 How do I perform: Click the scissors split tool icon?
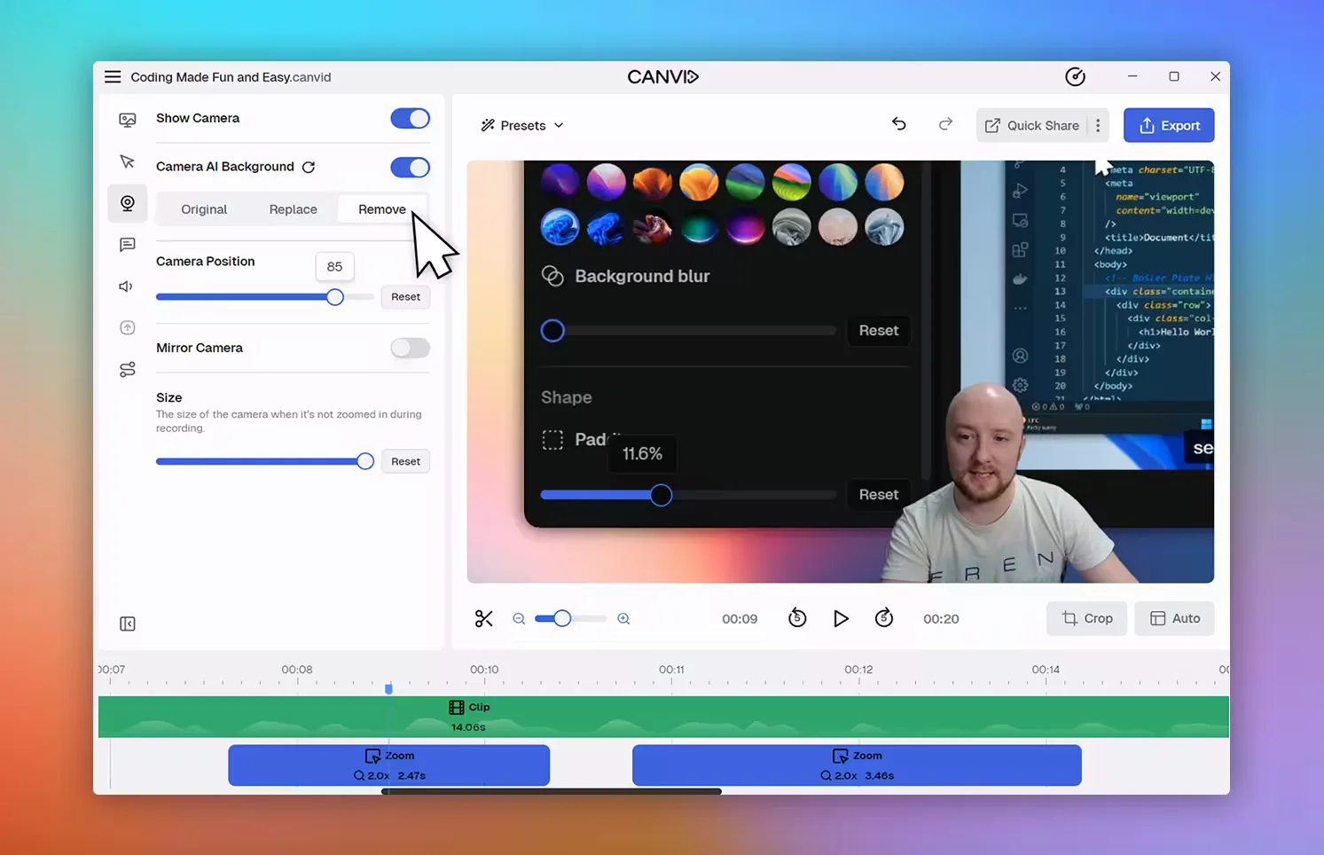483,619
